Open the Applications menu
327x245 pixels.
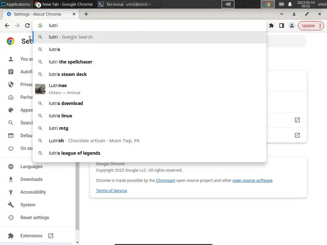coord(17,4)
